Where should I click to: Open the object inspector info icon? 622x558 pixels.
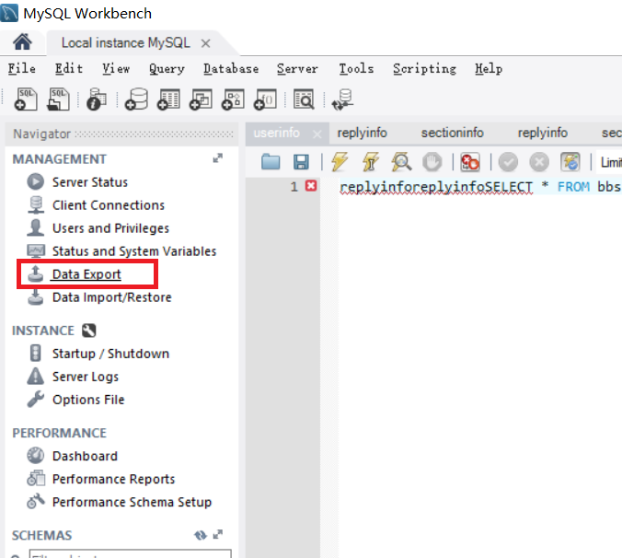[97, 99]
